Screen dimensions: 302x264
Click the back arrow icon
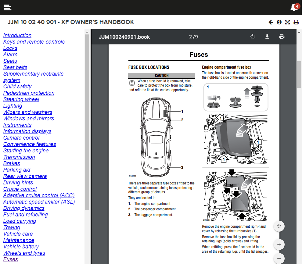(x=271, y=22)
